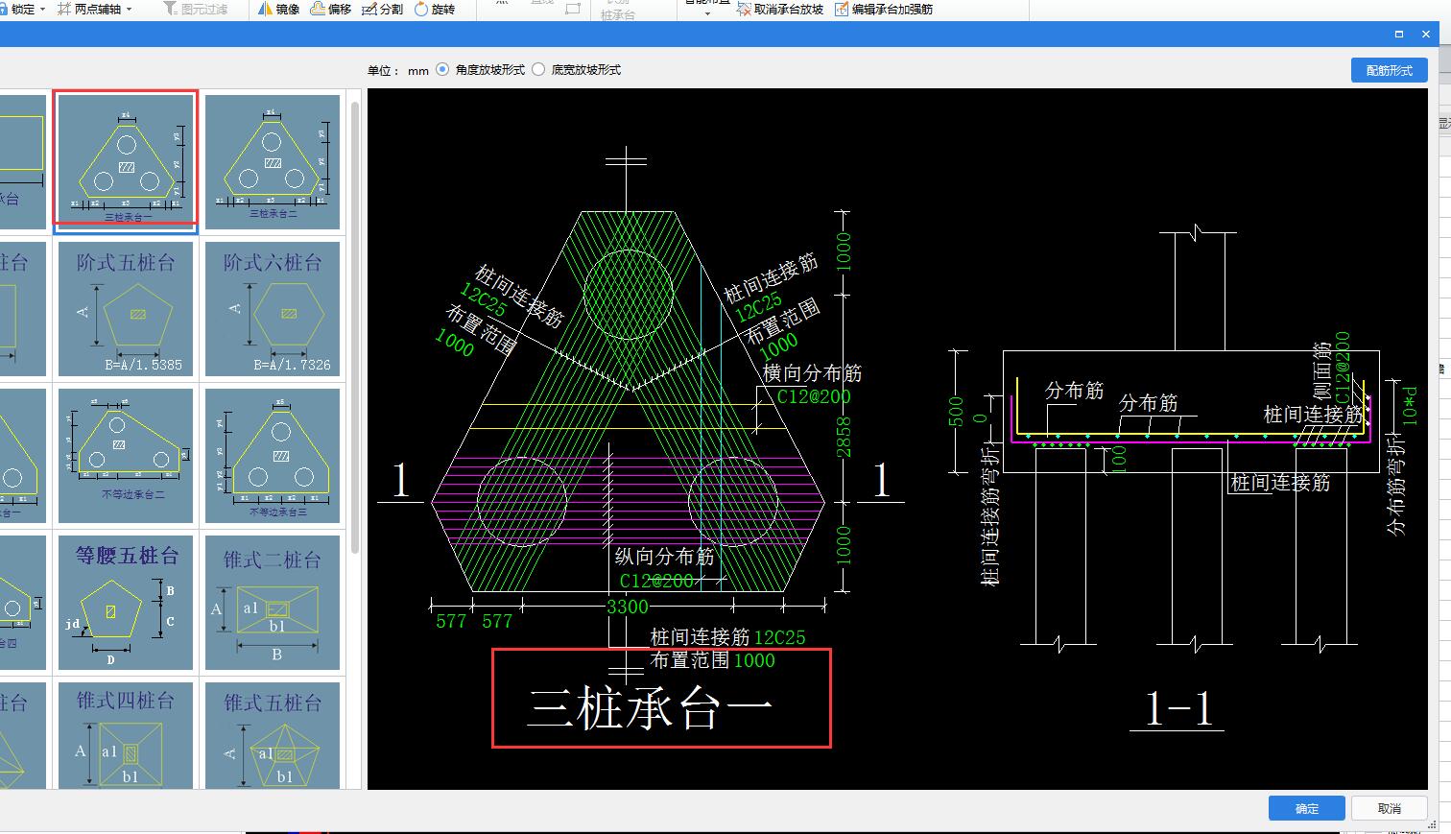Choose the 分割 split tool
This screenshot has height=834, width=1451.
382,9
